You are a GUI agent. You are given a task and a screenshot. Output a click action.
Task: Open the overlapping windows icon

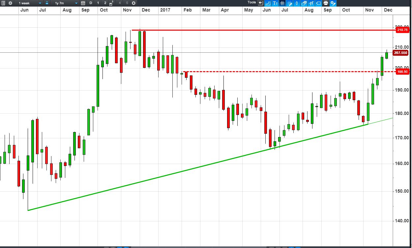tap(304, 3)
